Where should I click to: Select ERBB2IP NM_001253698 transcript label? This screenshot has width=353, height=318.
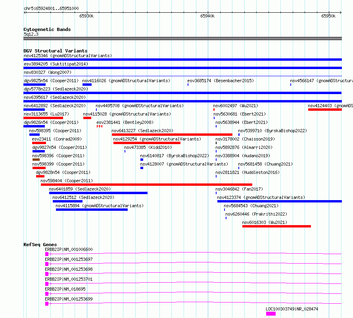[x=69, y=269]
